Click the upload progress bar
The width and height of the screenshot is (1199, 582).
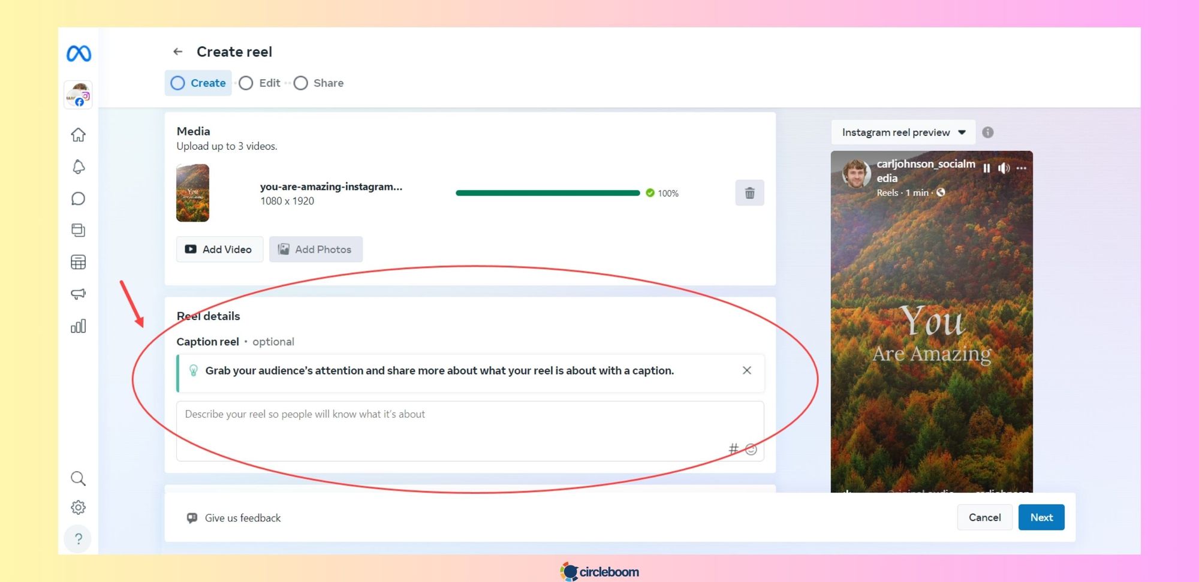548,193
